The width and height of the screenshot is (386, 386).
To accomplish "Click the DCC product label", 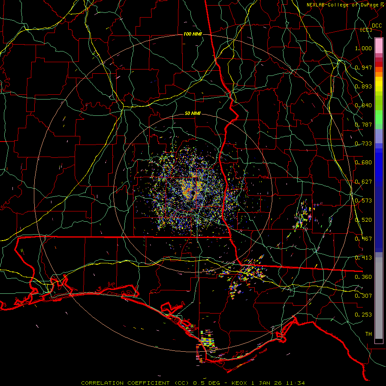I will 377,26.
